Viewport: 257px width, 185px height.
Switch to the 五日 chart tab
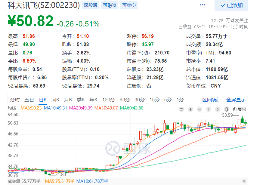(29, 100)
